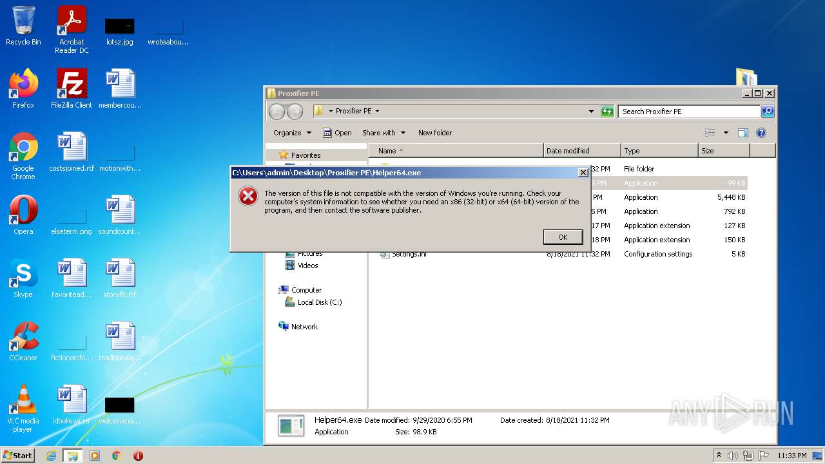Open the Organize dropdown menu
Image resolution: width=825 pixels, height=464 pixels.
click(292, 133)
